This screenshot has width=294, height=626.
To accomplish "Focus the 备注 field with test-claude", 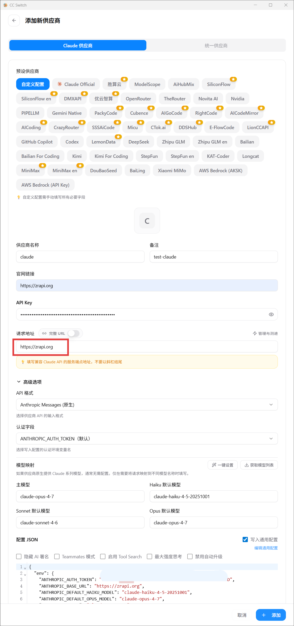I will 214,257.
